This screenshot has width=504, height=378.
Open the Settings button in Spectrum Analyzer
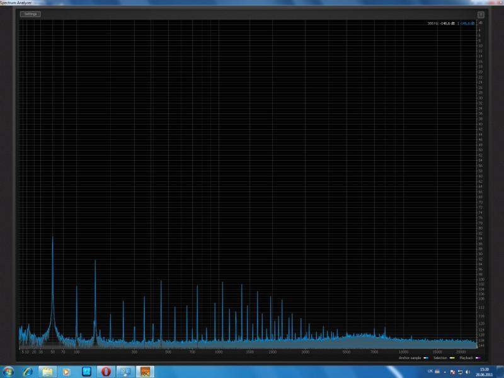(x=30, y=14)
